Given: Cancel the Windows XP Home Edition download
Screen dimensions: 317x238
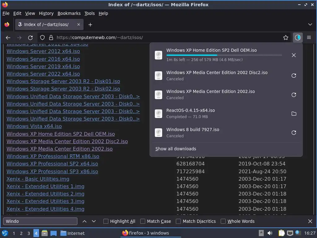Looking at the screenshot, I should coord(294,55).
